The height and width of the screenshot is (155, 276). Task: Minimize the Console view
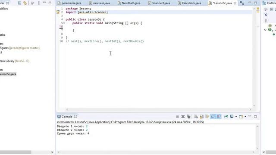point(250,116)
